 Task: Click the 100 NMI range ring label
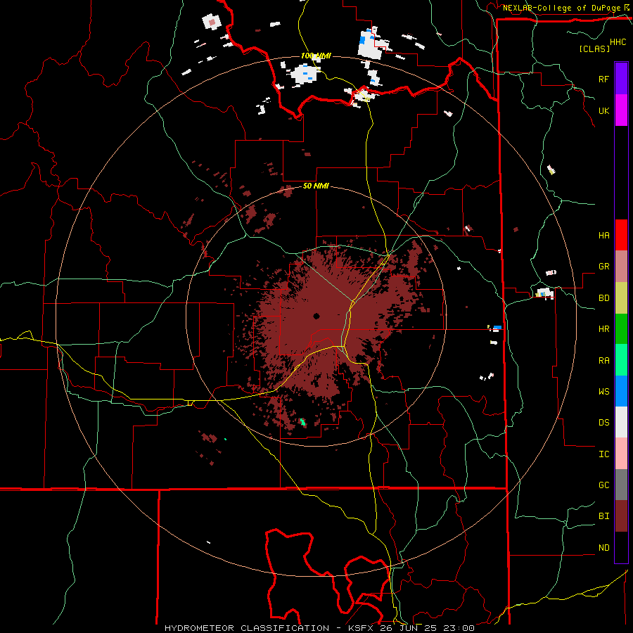point(316,56)
